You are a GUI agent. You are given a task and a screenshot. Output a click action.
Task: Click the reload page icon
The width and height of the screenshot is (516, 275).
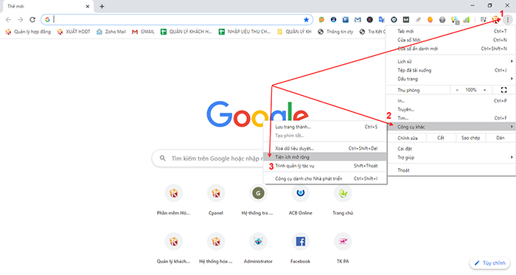click(32, 20)
